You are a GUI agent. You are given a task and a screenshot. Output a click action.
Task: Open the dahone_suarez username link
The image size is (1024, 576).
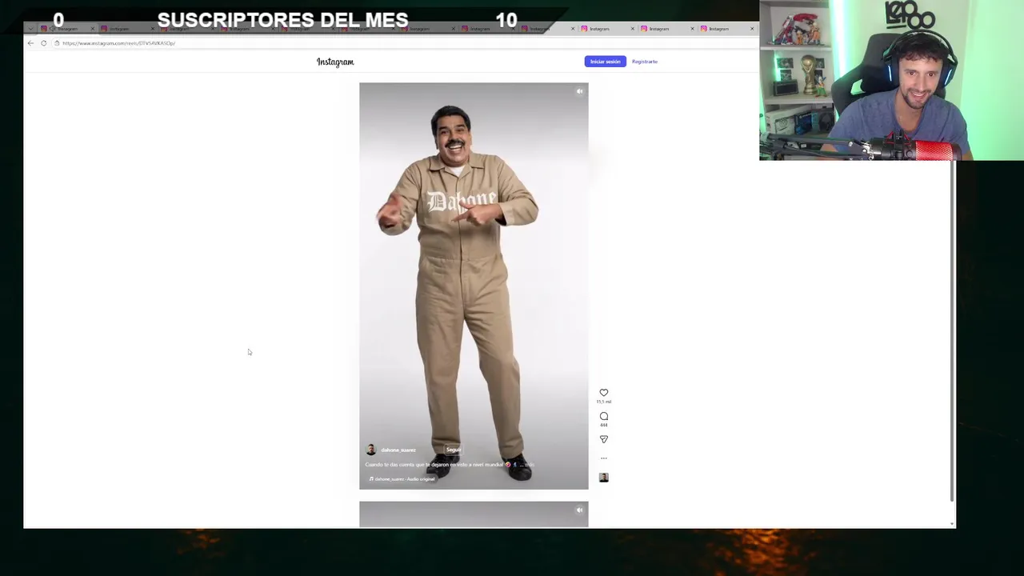[x=398, y=450]
